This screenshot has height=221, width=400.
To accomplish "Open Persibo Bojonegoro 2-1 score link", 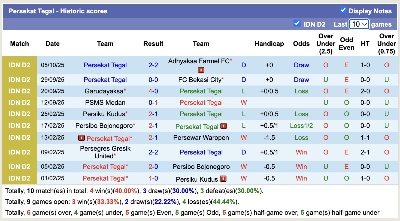I will tap(153, 126).
